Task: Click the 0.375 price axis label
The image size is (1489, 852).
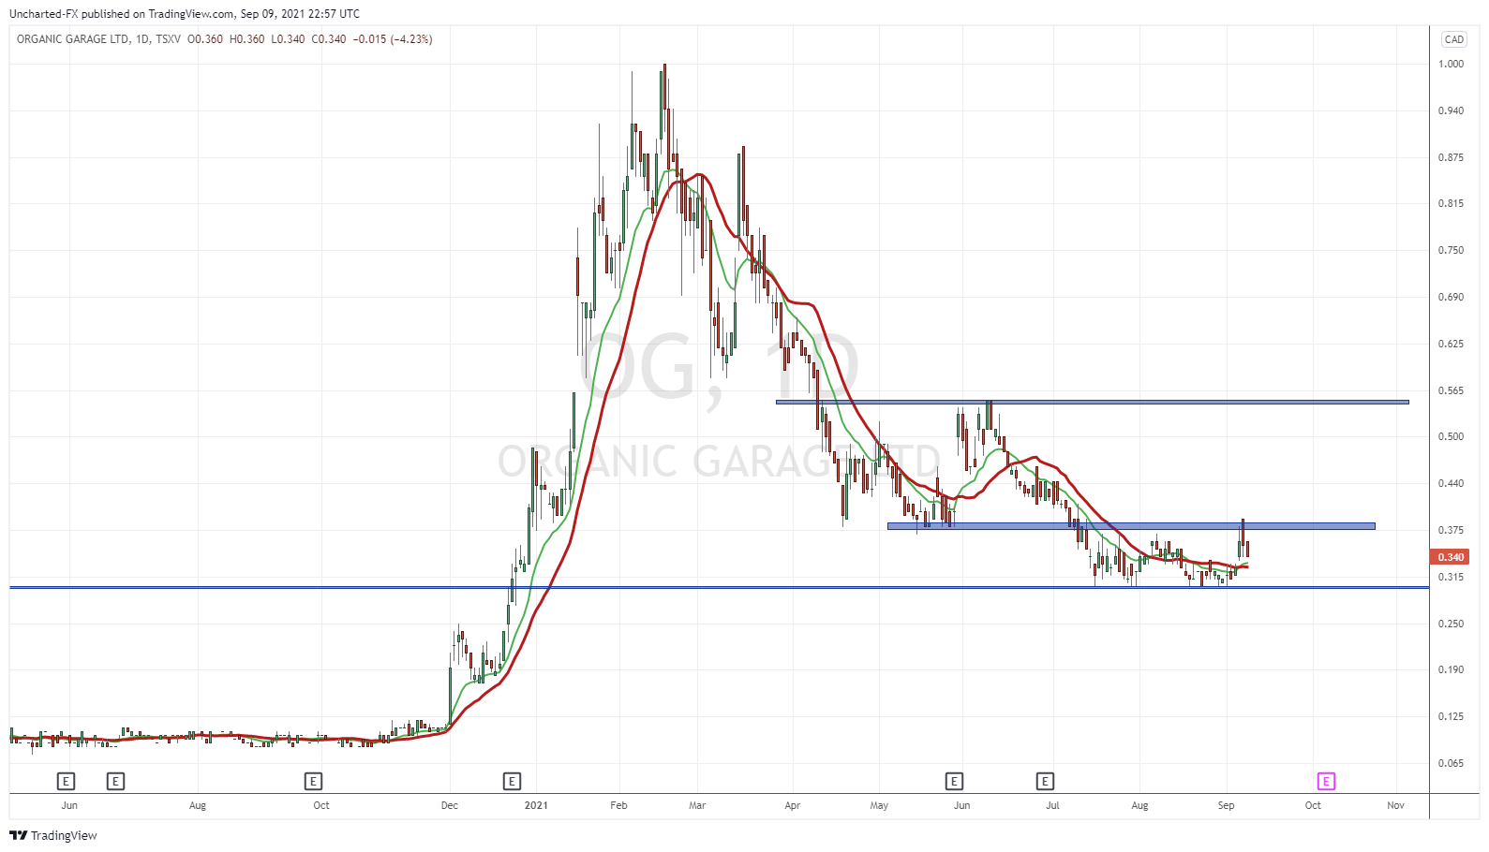Action: pos(1451,530)
